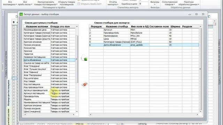Switch to 'Матрица цен поставщиков' side tab
This screenshot has width=223, height=125.
click(x=8, y=93)
